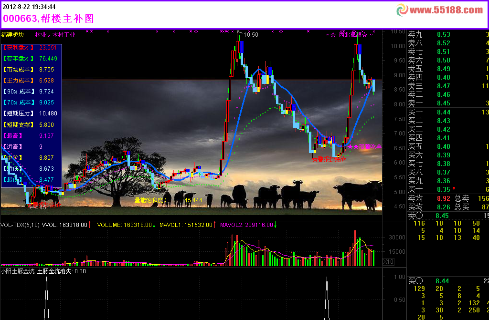Select the 最高 value 9.137

(x=46, y=135)
